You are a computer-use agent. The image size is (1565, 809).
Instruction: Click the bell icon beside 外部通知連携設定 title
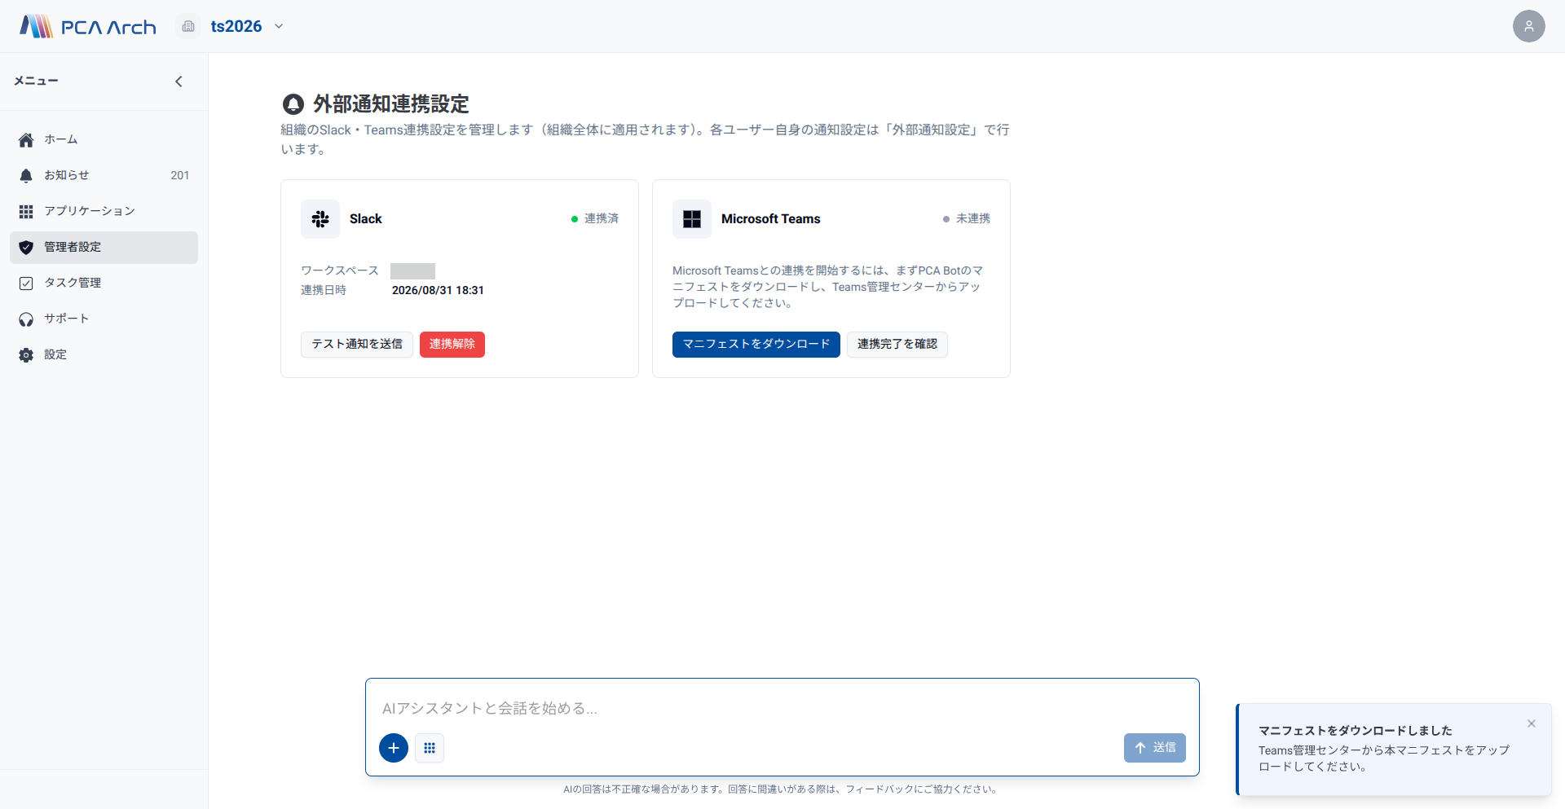(293, 104)
